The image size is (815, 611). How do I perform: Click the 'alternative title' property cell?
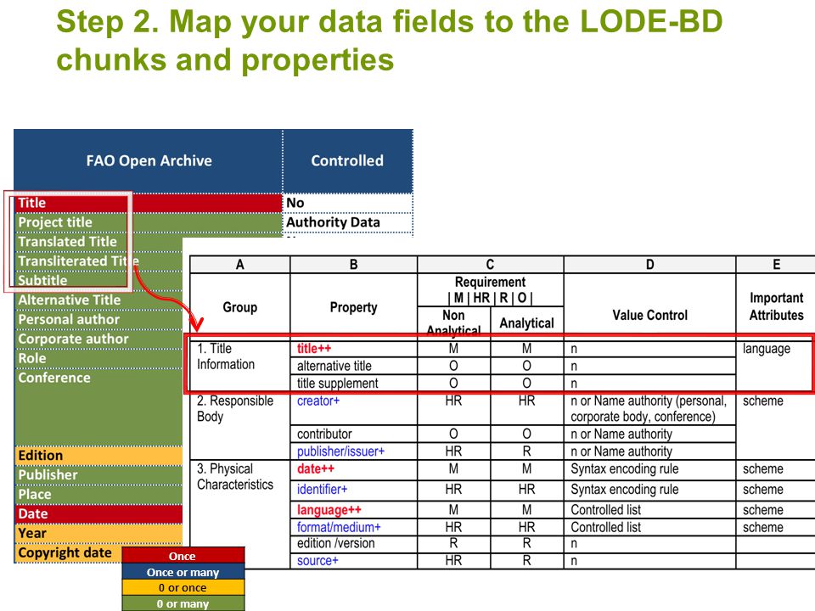pos(353,367)
